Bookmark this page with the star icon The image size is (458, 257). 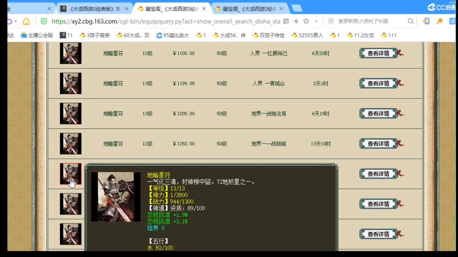306,21
